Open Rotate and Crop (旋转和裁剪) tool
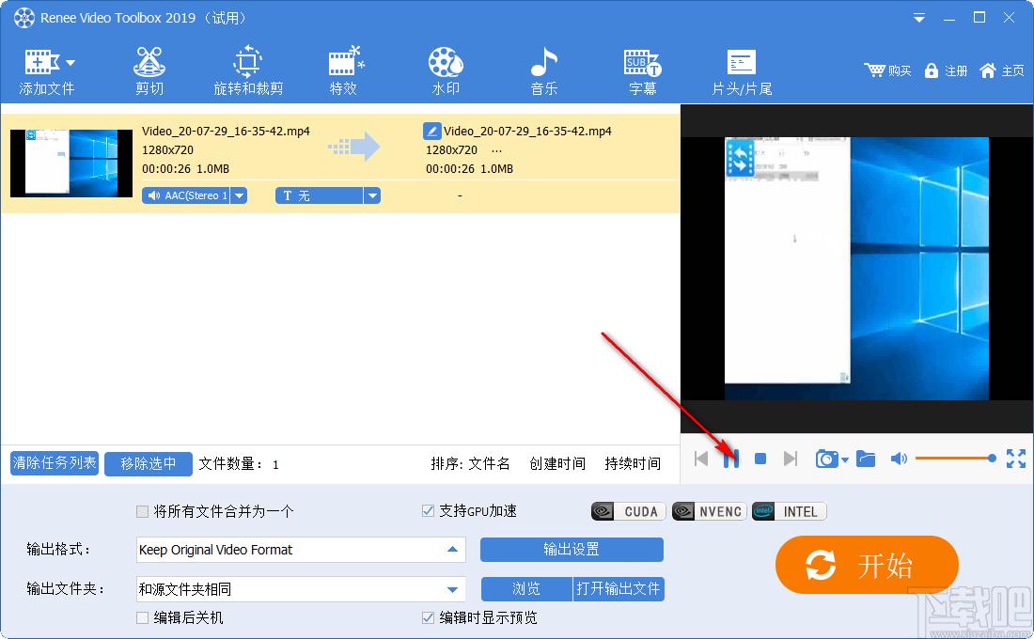This screenshot has width=1034, height=639. (248, 71)
